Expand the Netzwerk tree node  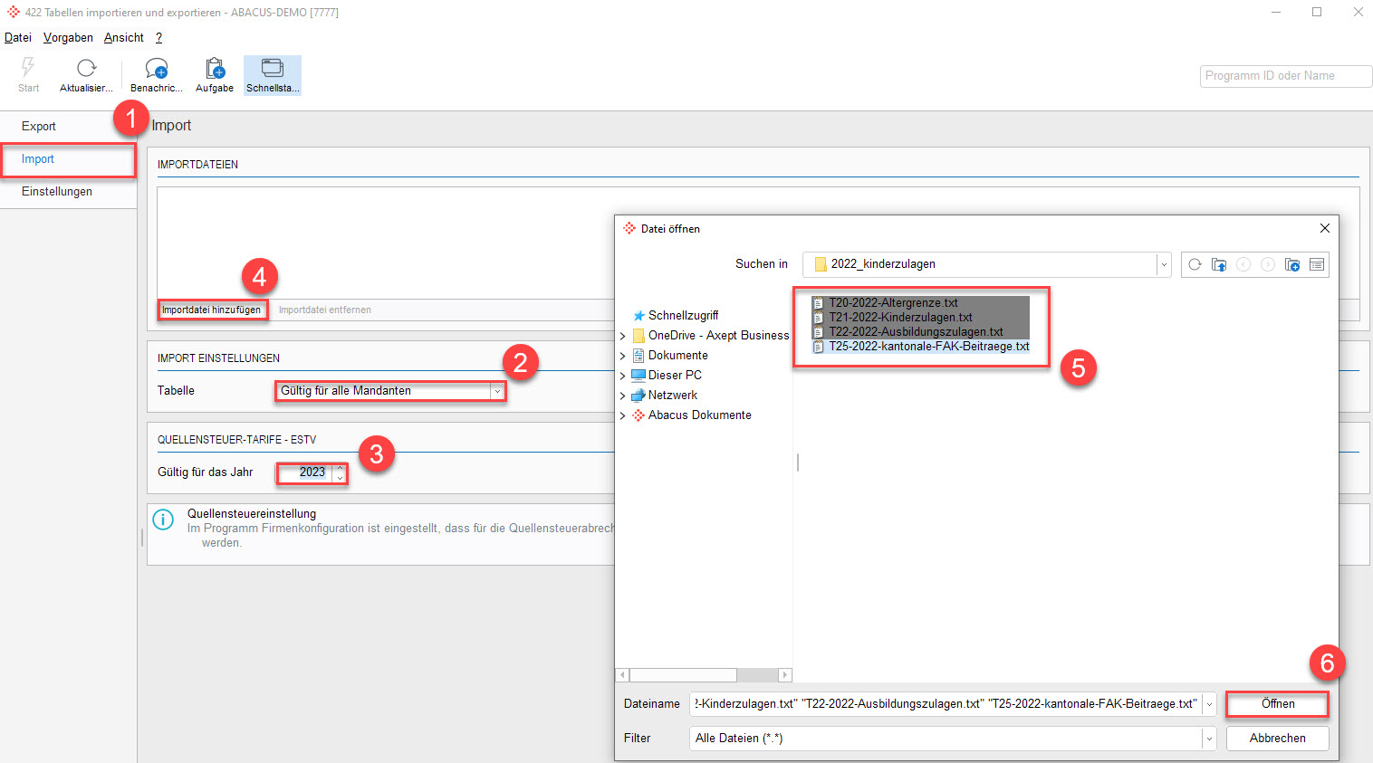tap(622, 396)
